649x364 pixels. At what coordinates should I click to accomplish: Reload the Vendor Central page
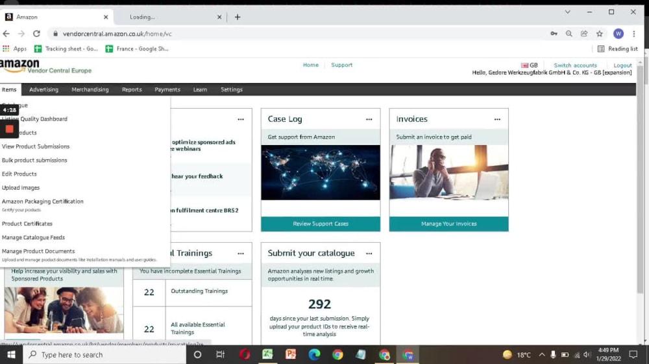pyautogui.click(x=36, y=34)
